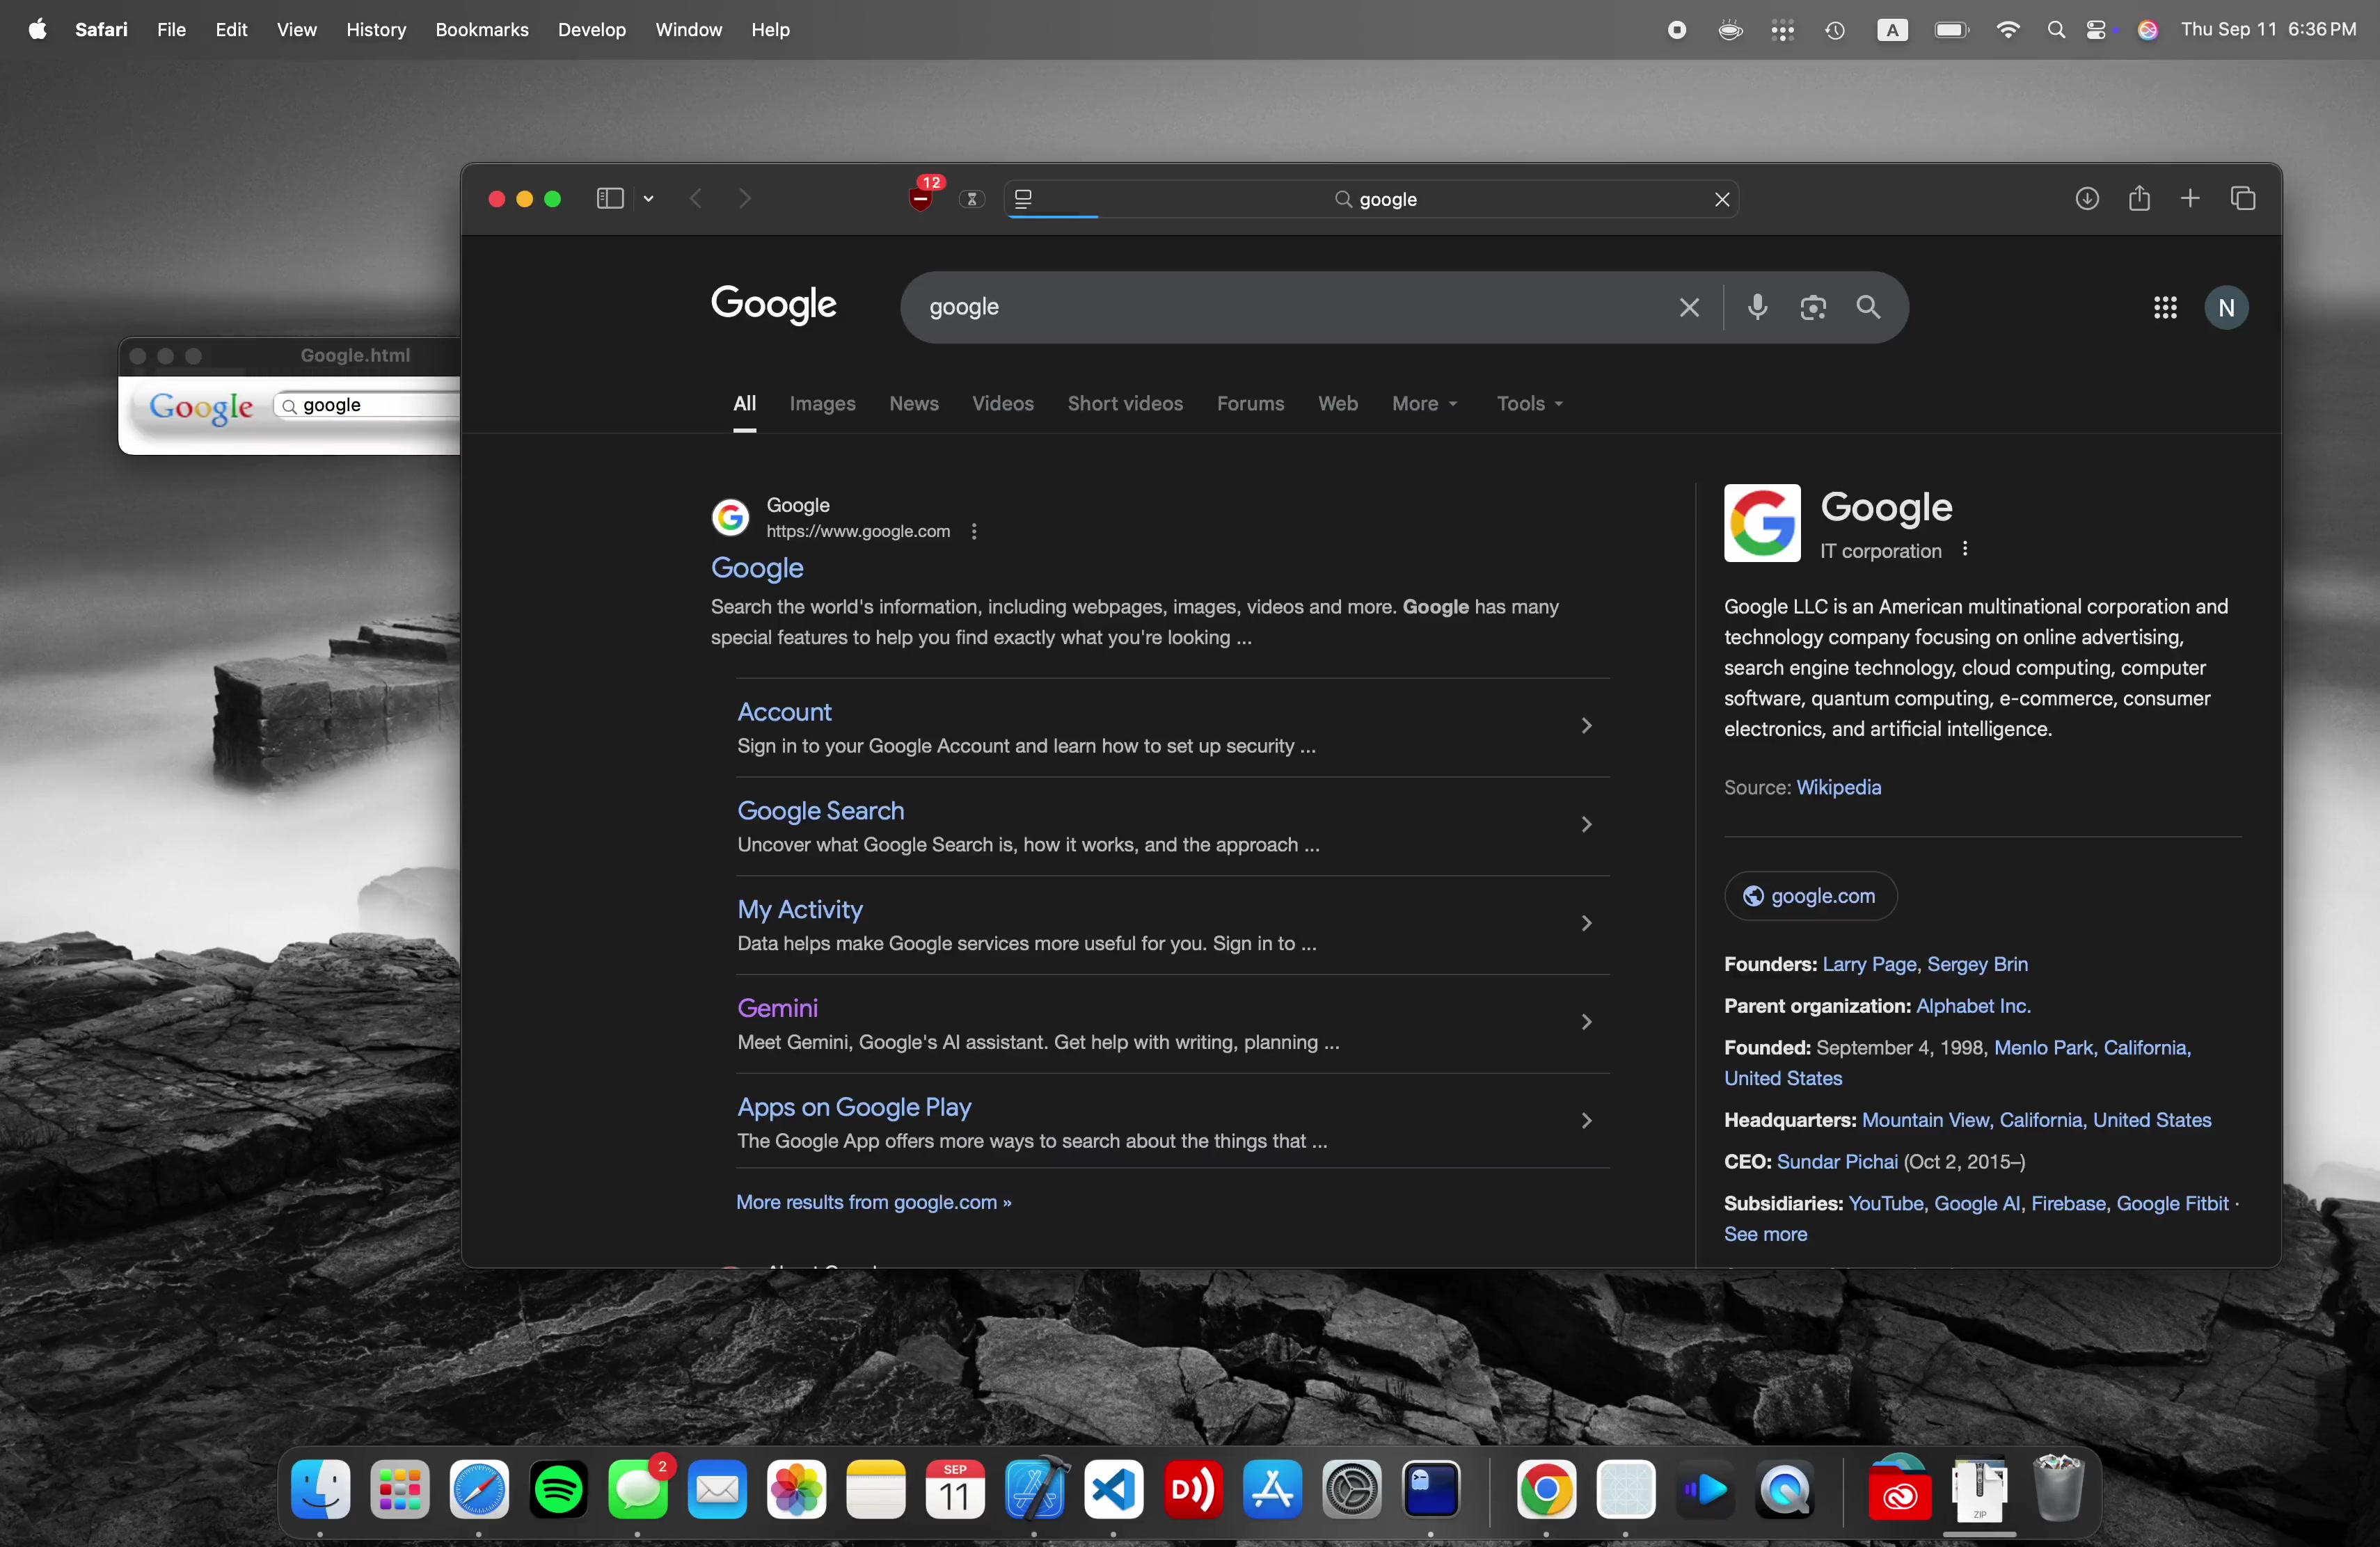Viewport: 2380px width, 1547px height.
Task: Open the Safari Share button
Action: [2139, 198]
